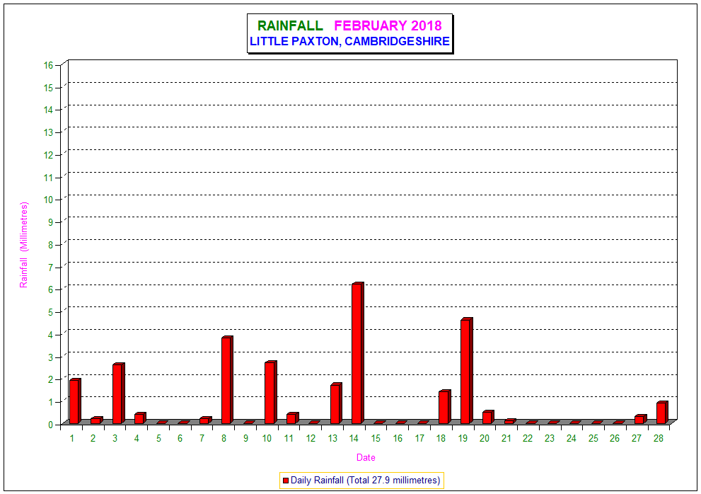Click 'LITTLE PAXTON, CAMBRIDGESHIRE' subtitle
The image size is (701, 494).
[349, 41]
